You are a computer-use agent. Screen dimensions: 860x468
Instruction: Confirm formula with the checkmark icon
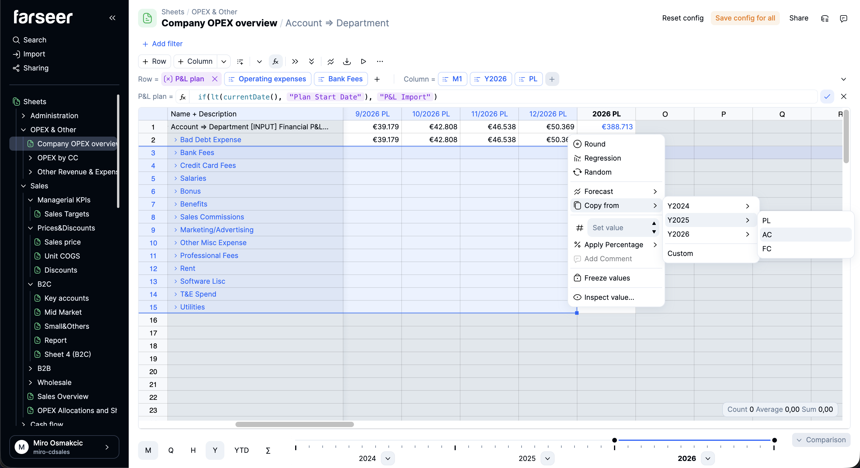pos(827,97)
